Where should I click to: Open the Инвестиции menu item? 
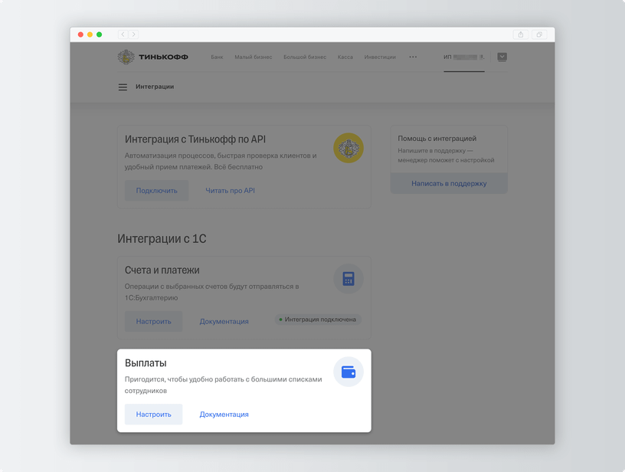[380, 57]
